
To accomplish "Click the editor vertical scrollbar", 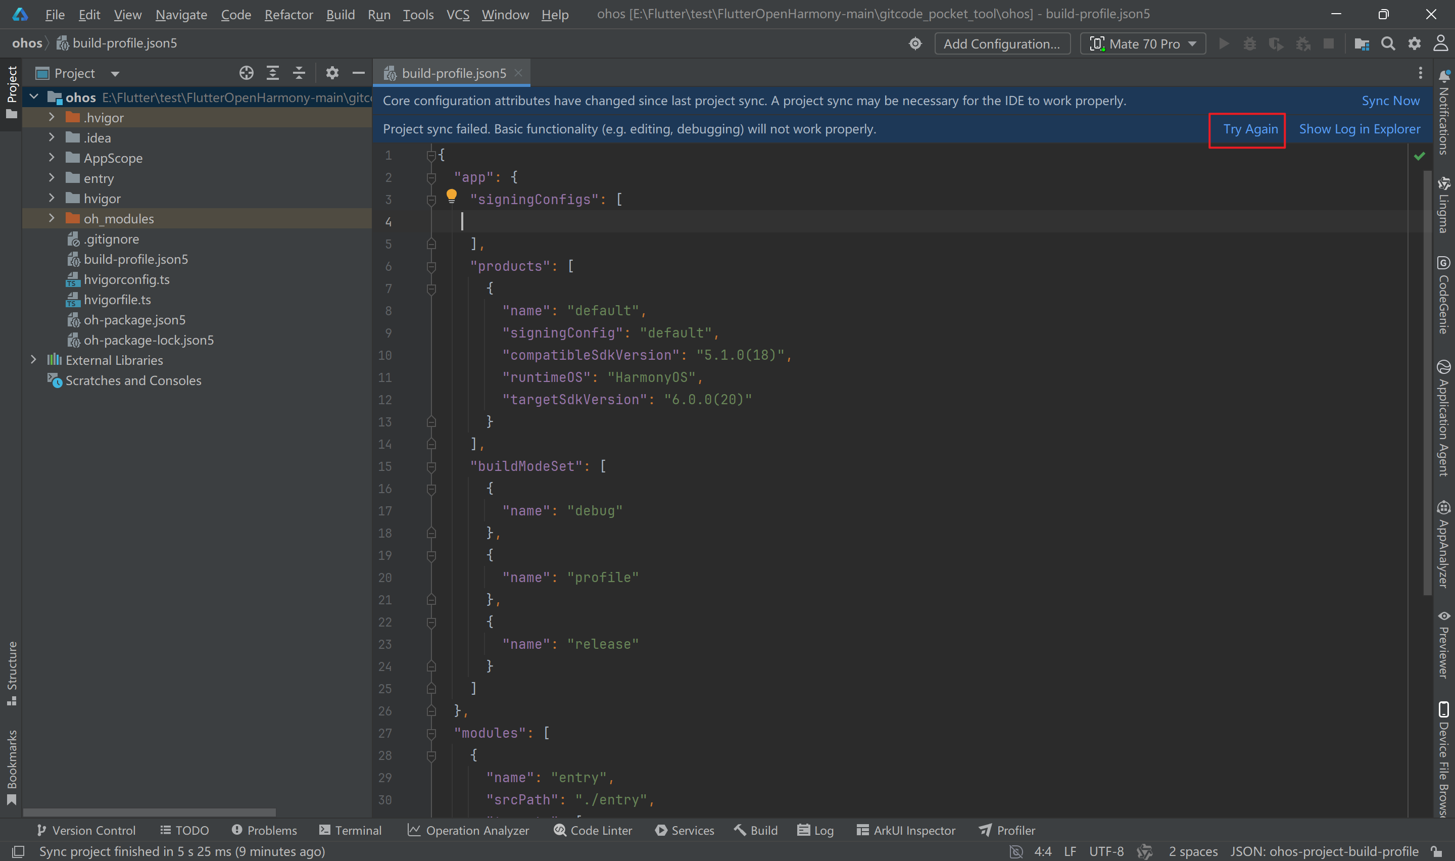I will pos(1427,383).
